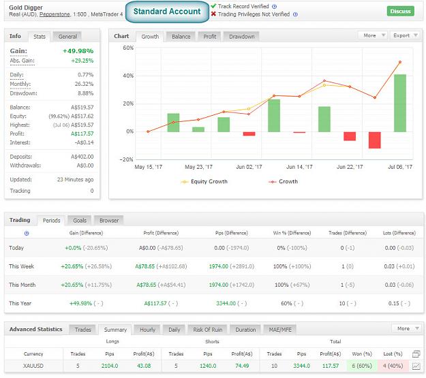Viewport: 426px width, 378px height.
Task: Click the help icon beside Track Record Verified
Action: point(275,7)
